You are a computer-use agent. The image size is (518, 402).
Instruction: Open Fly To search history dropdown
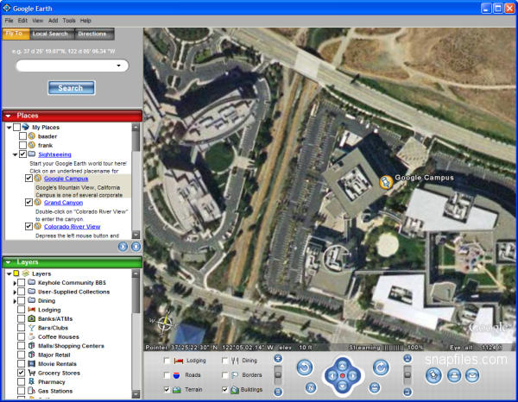point(118,66)
